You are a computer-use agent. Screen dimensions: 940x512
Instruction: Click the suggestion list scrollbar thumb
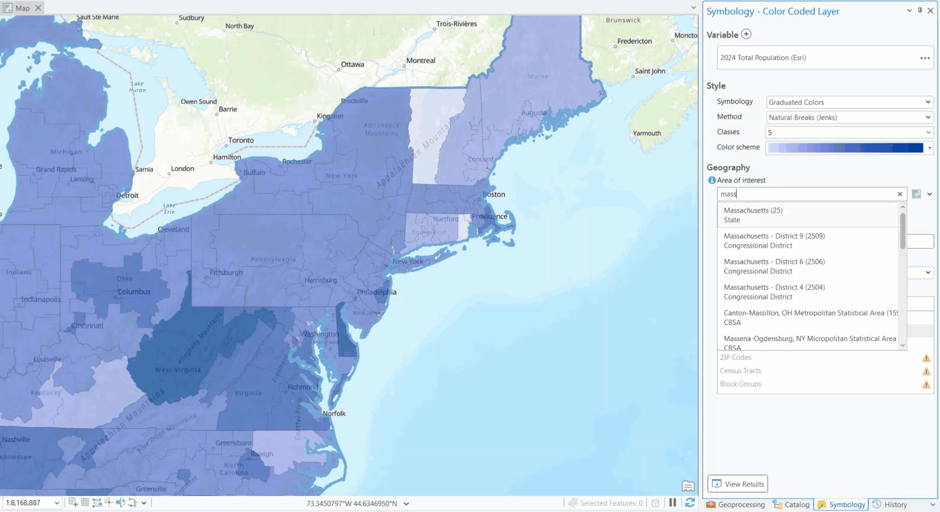[903, 230]
